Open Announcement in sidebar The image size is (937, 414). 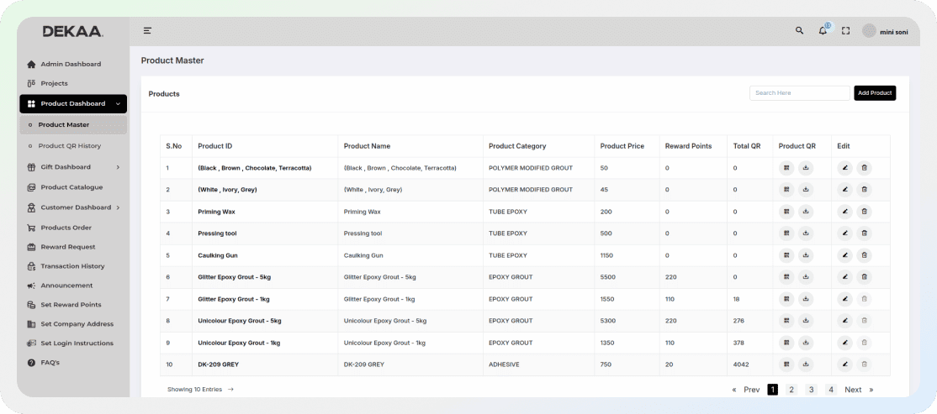tap(60, 286)
